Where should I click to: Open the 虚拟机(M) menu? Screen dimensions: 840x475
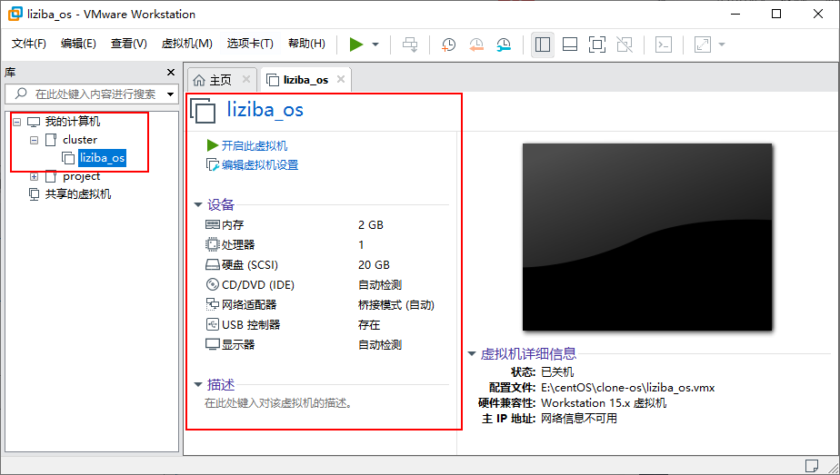click(187, 44)
